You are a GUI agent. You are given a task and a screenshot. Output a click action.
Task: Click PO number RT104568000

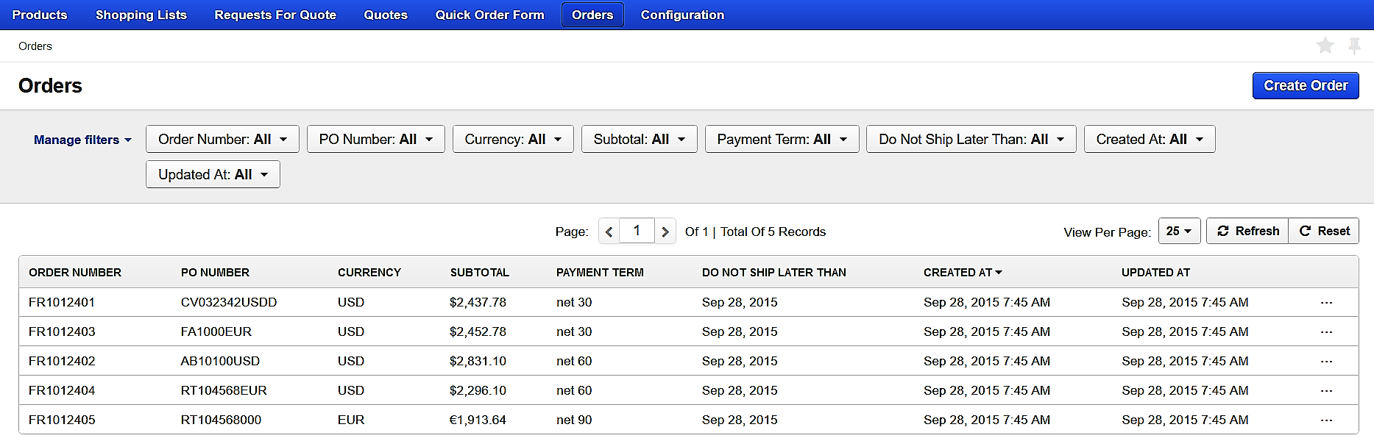(x=221, y=420)
